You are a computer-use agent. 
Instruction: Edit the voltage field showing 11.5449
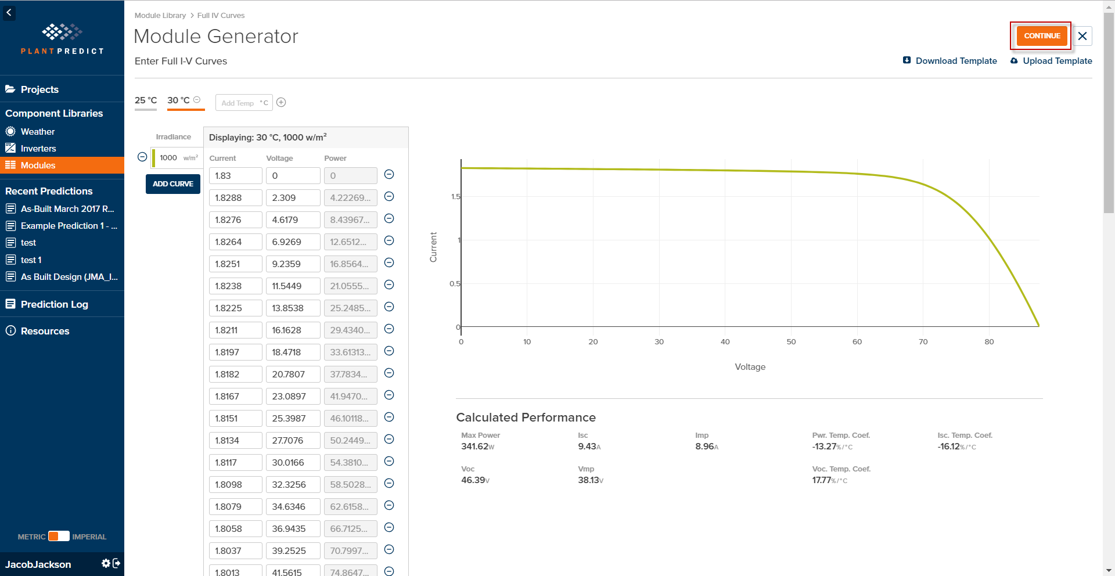293,286
